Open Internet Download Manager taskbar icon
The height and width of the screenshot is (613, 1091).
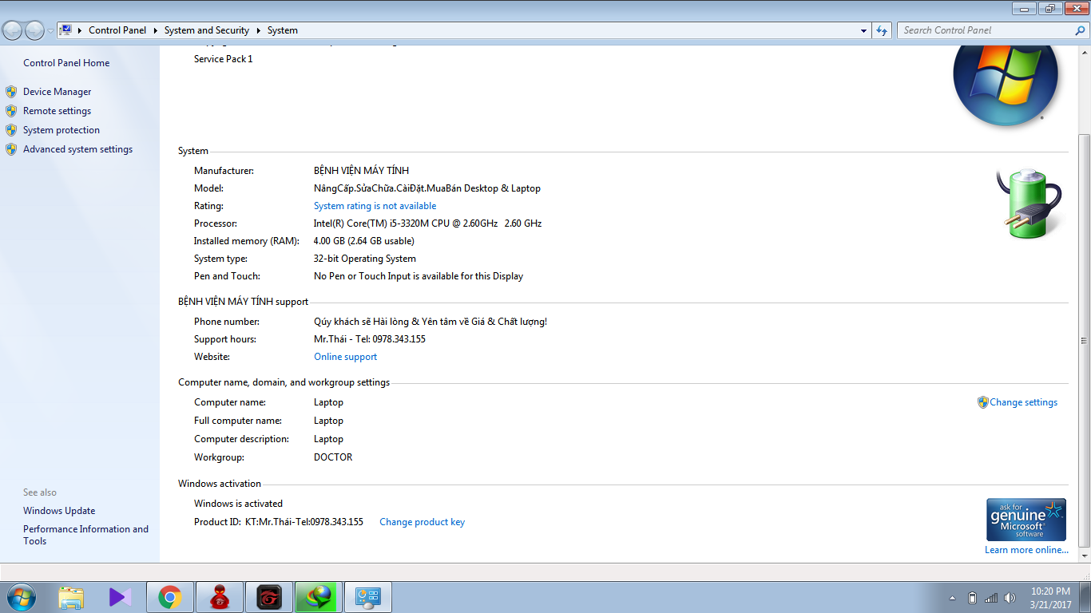tap(318, 597)
